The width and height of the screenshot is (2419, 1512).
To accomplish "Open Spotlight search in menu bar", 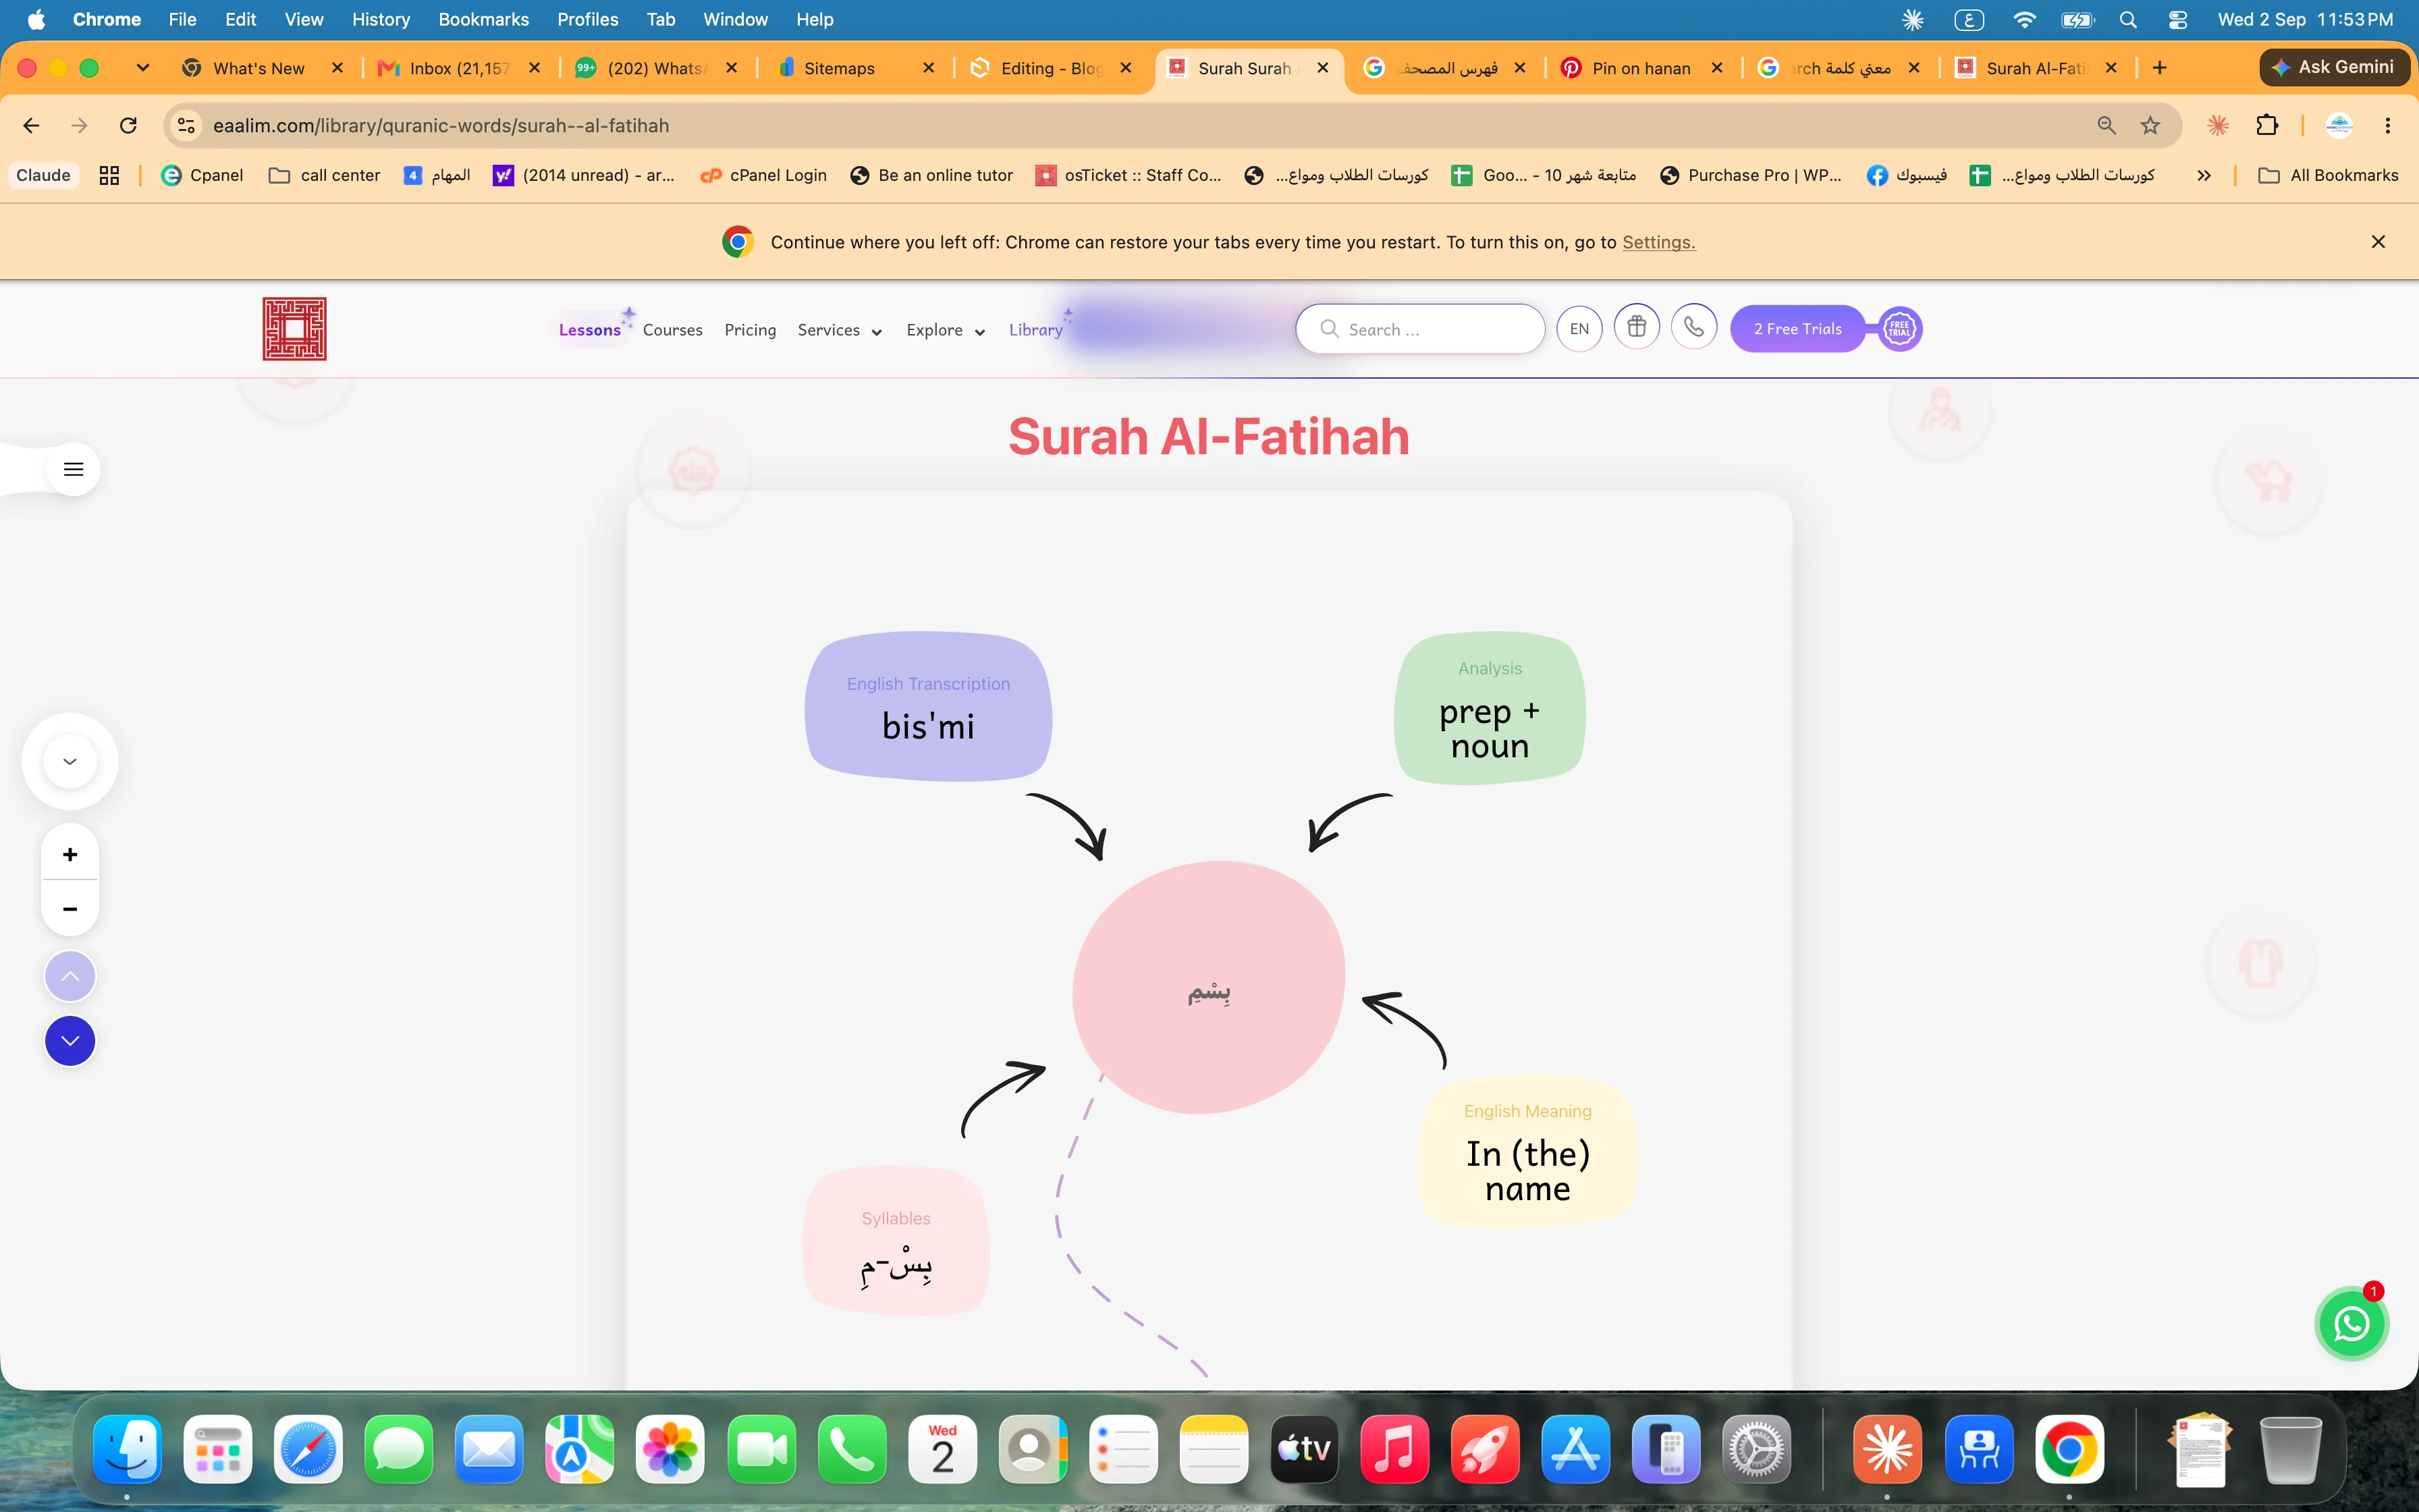I will pyautogui.click(x=2128, y=19).
